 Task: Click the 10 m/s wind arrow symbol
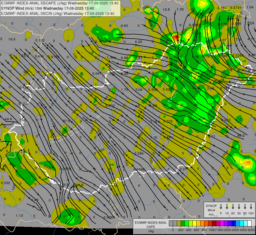[227, 207]
